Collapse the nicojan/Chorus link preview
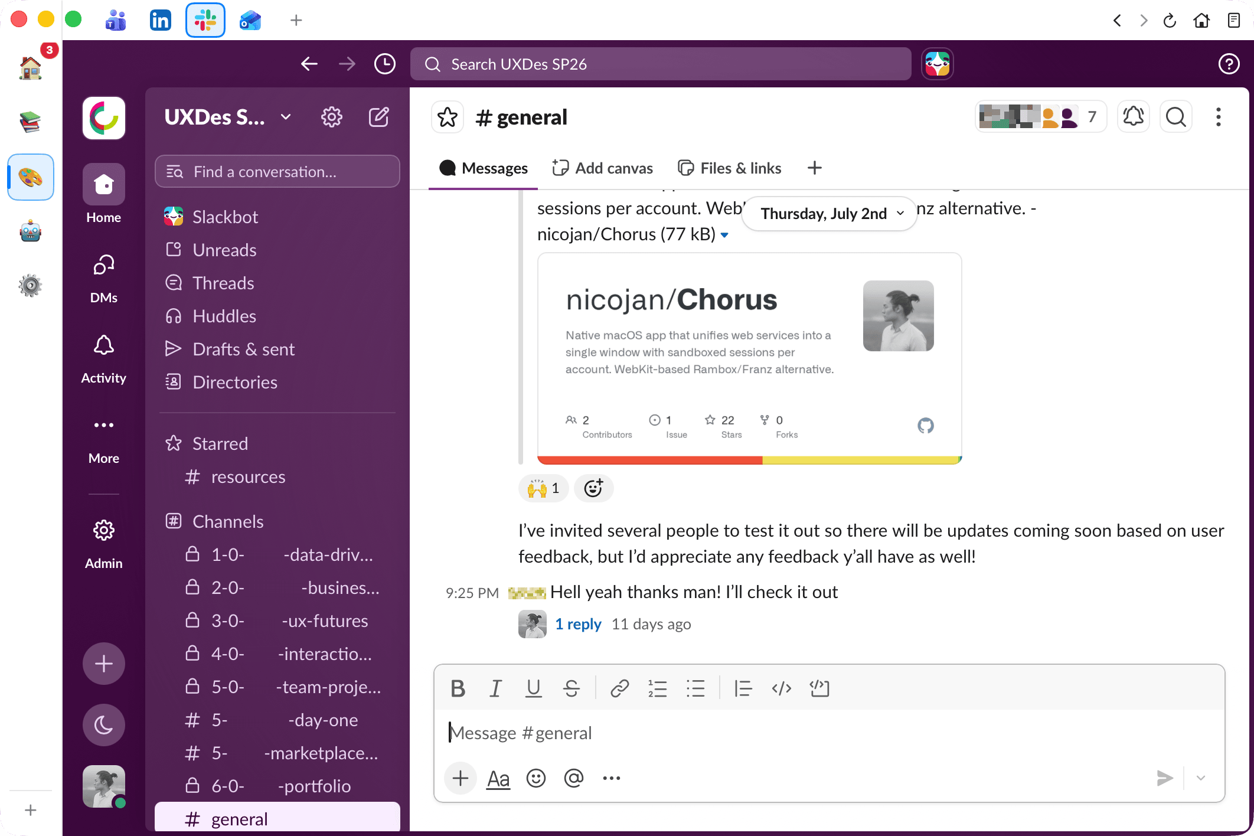The width and height of the screenshot is (1254, 836). [724, 235]
